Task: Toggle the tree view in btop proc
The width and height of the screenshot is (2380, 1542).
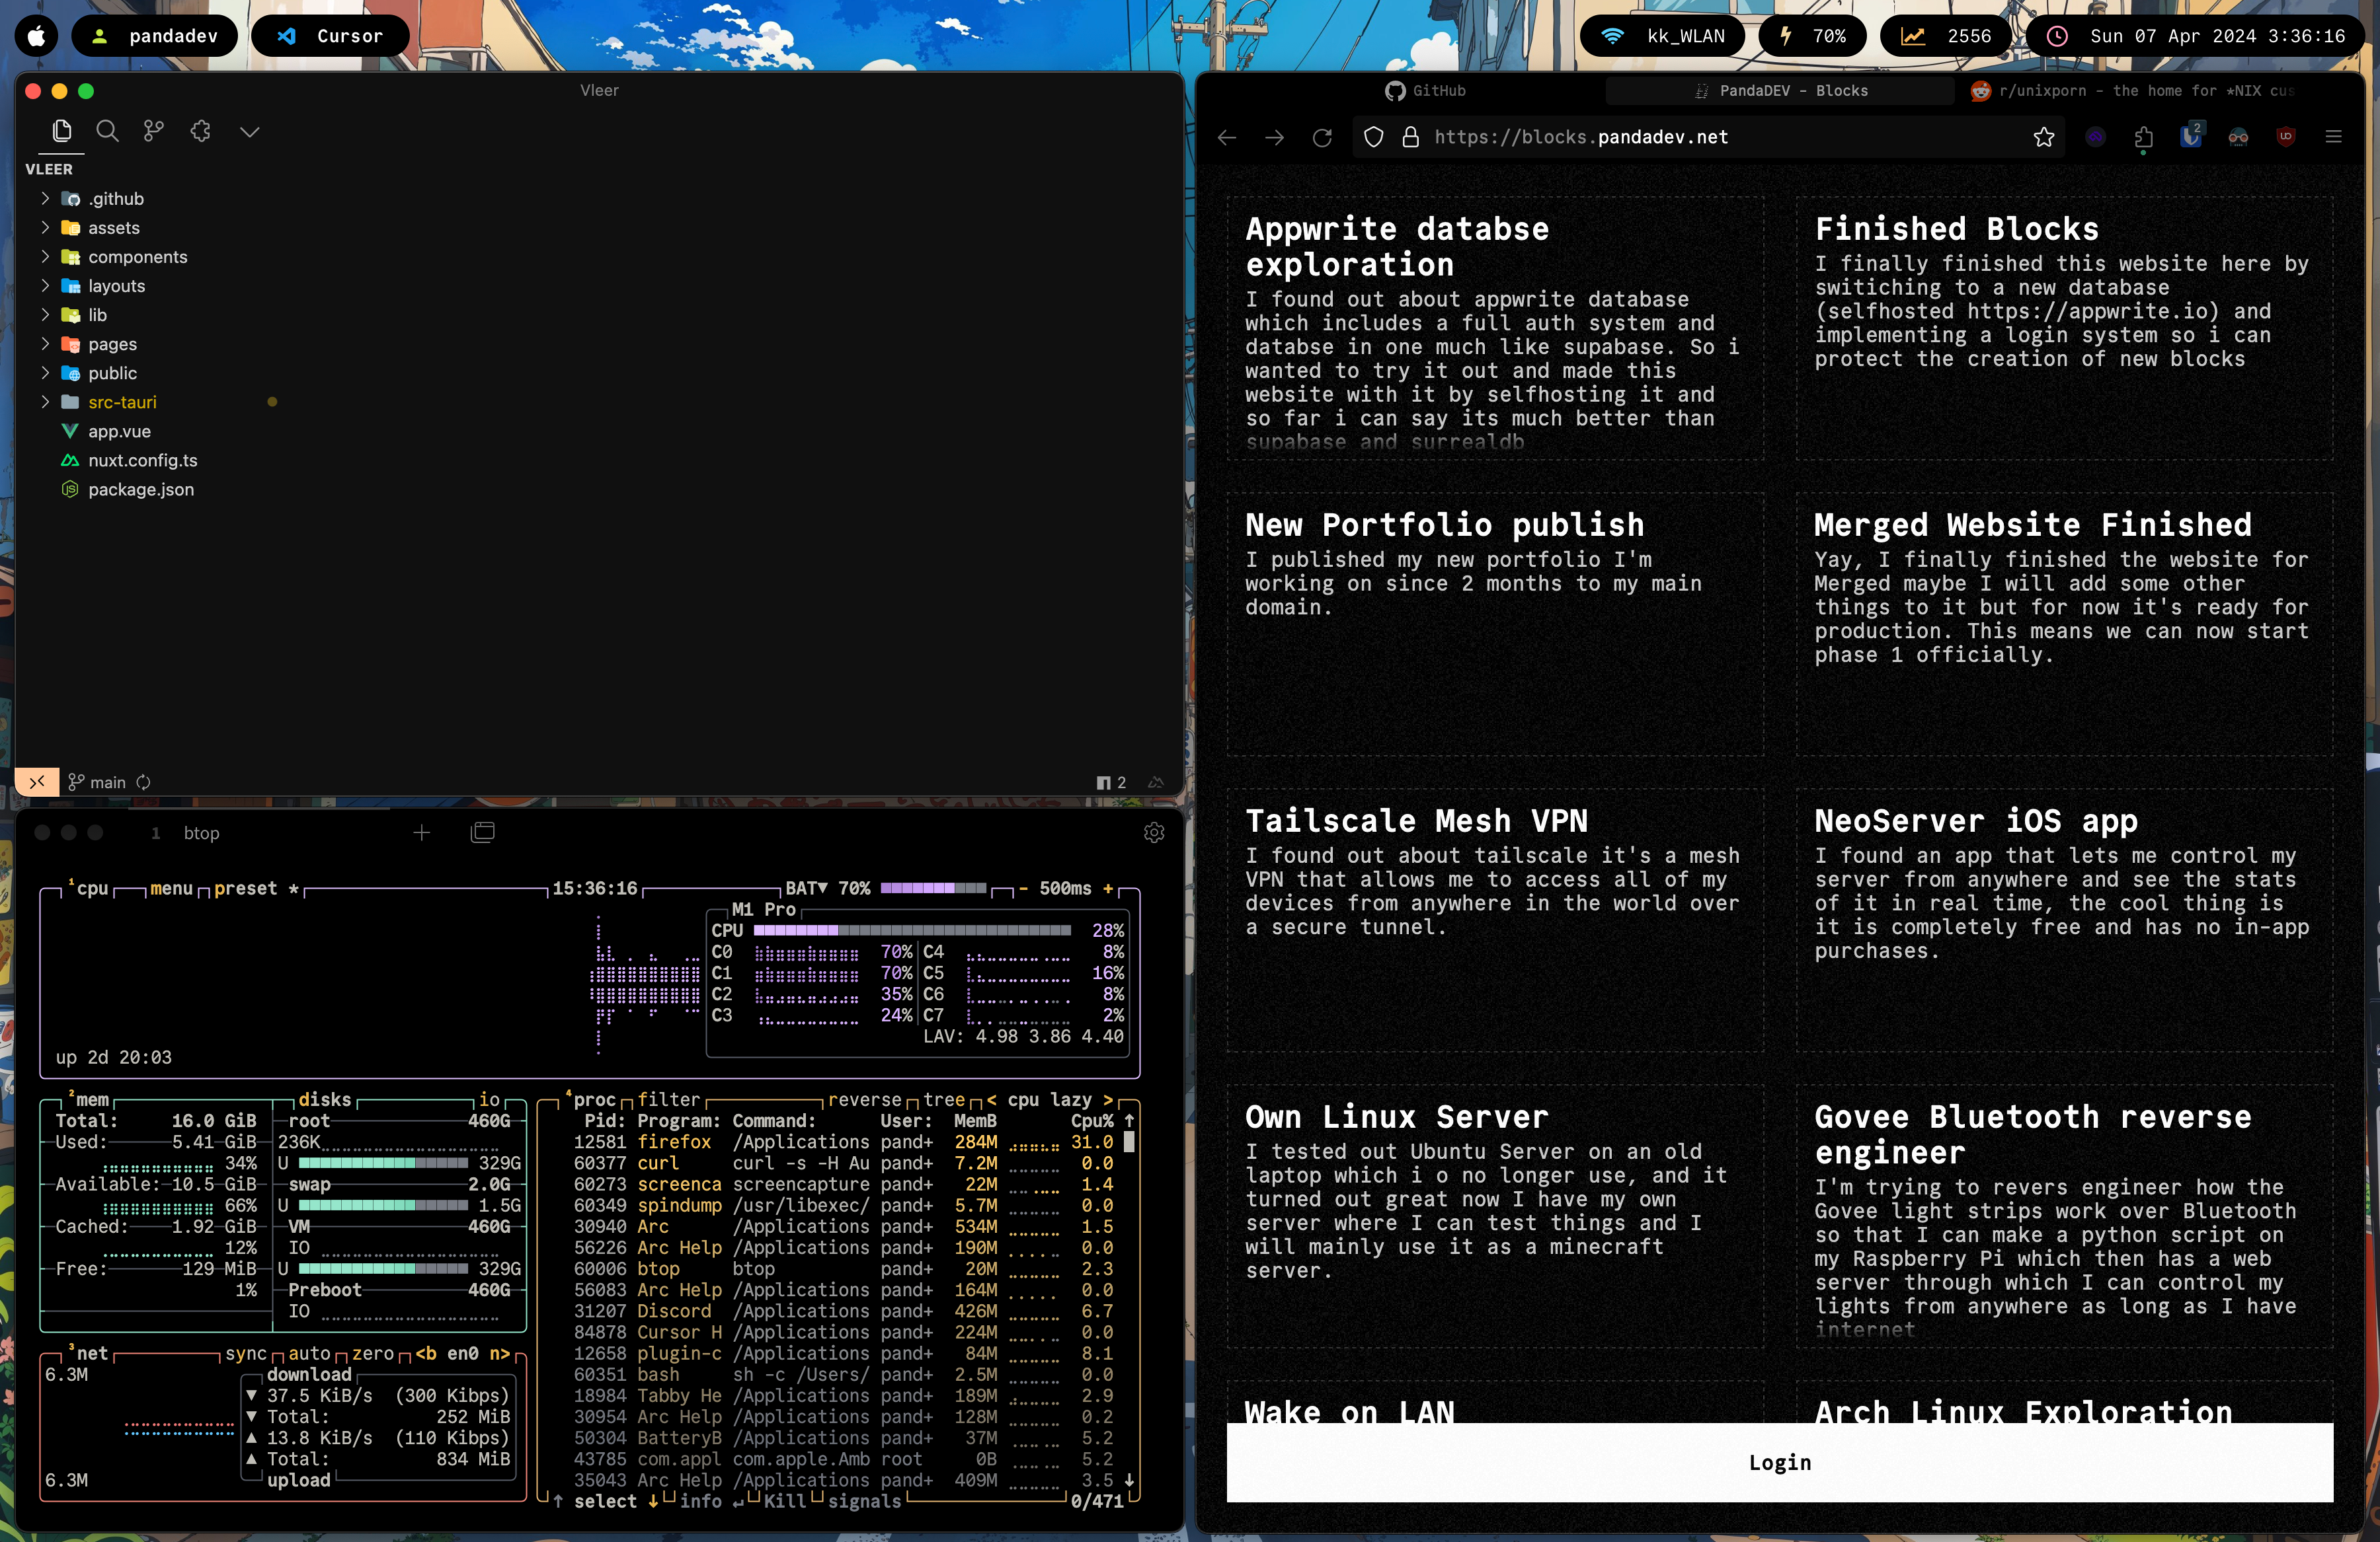Action: pyautogui.click(x=944, y=1099)
